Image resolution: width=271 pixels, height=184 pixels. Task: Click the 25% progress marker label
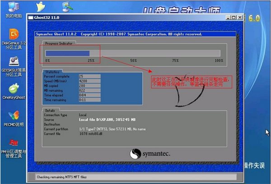click(x=91, y=61)
